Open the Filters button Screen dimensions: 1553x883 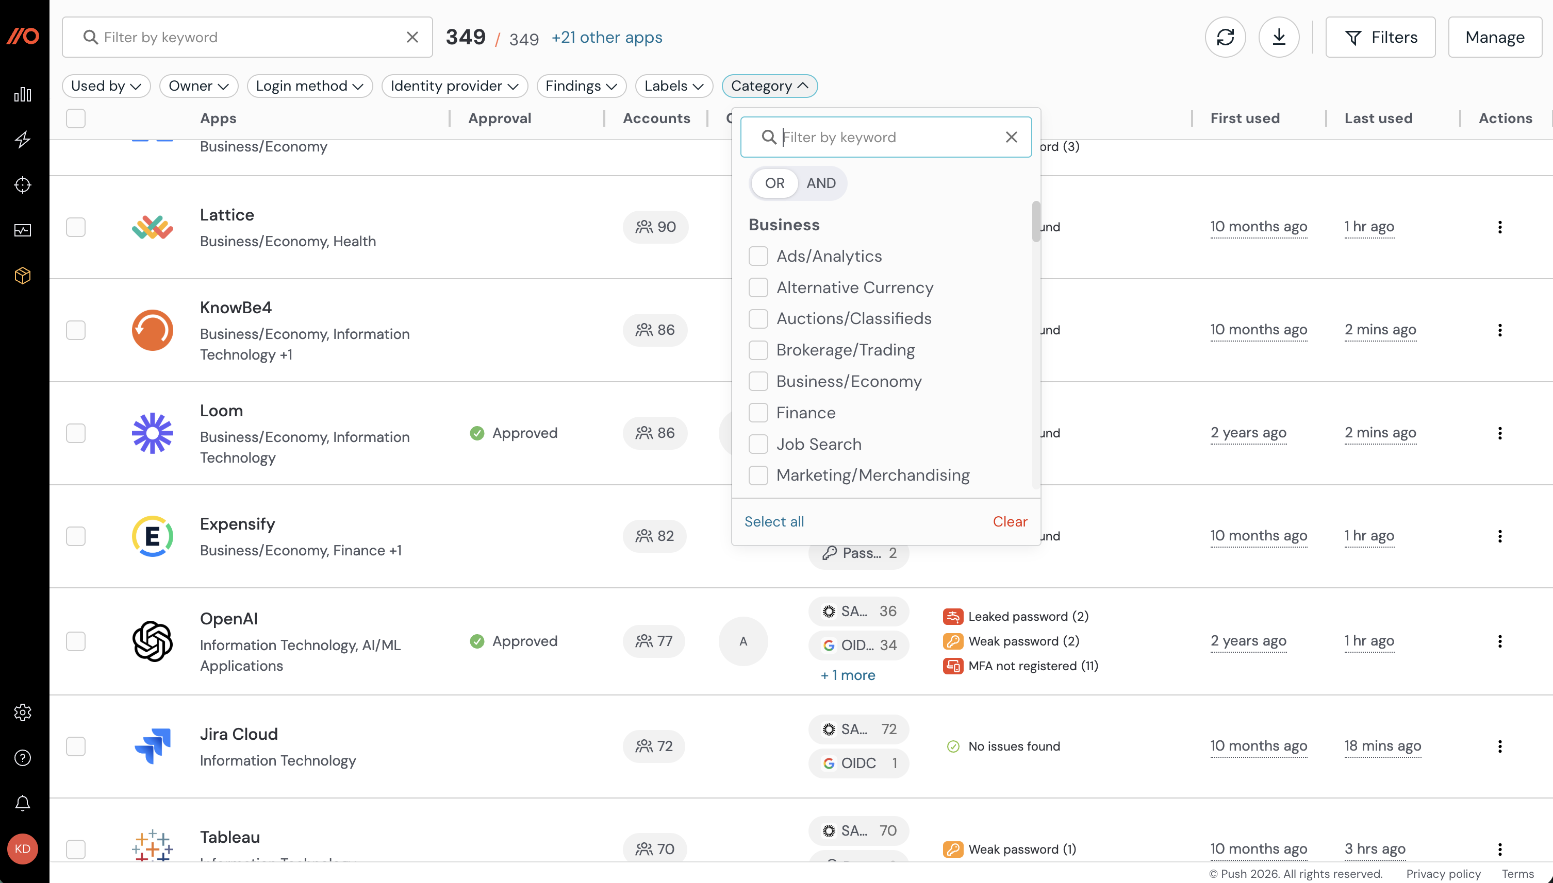pyautogui.click(x=1380, y=37)
